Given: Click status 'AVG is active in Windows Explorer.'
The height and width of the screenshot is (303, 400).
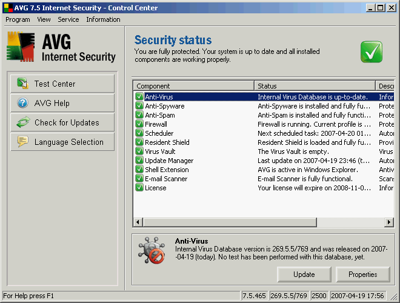Looking at the screenshot, I should pos(308,169).
